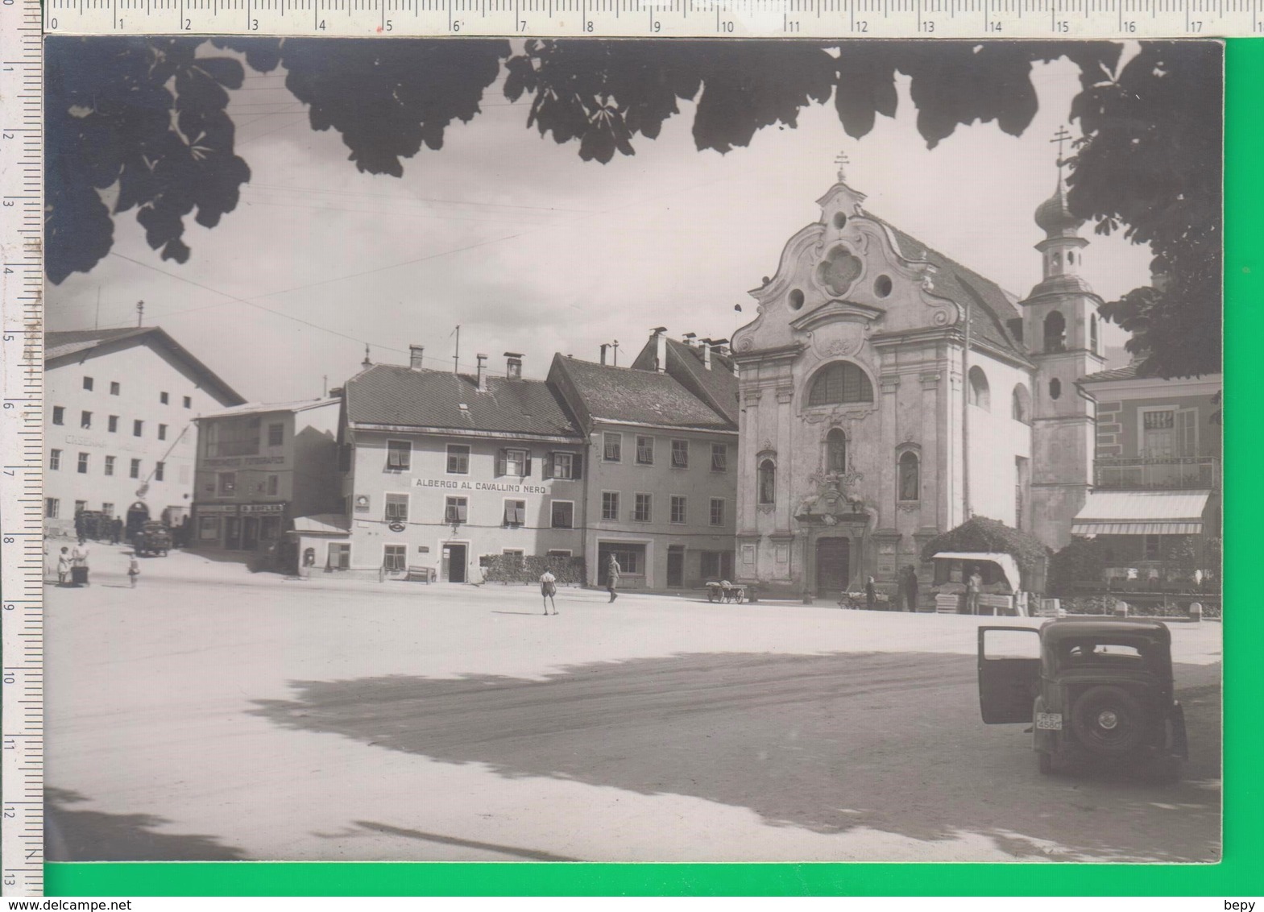1264x912 pixels.
Task: Select the scanned postcard photograph
Action: pos(634,450)
